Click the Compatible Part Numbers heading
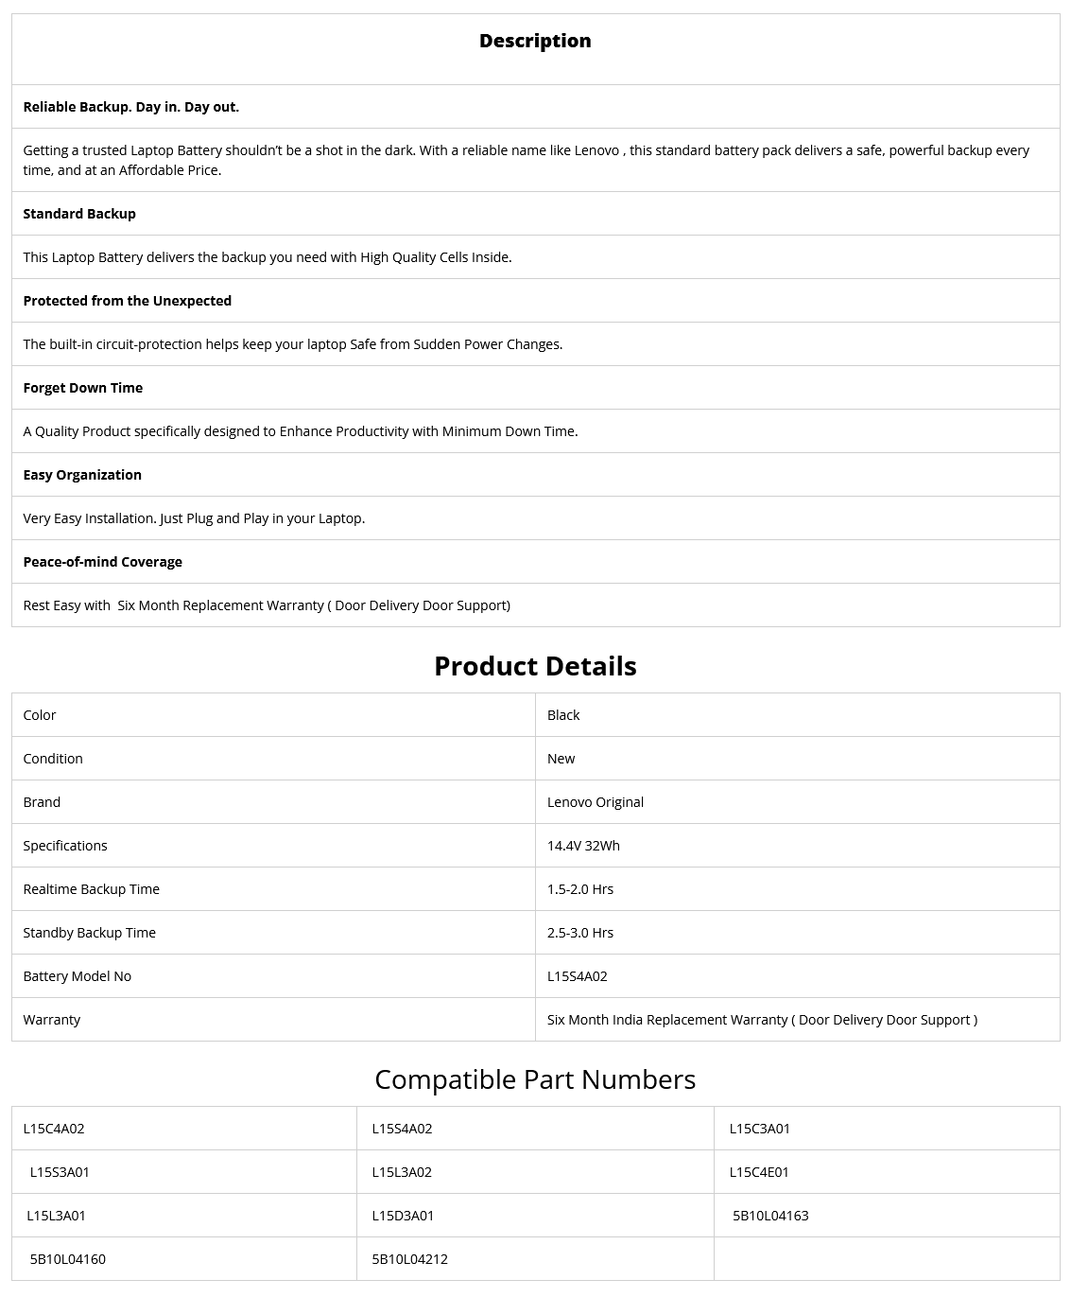The image size is (1071, 1297). (x=535, y=1079)
